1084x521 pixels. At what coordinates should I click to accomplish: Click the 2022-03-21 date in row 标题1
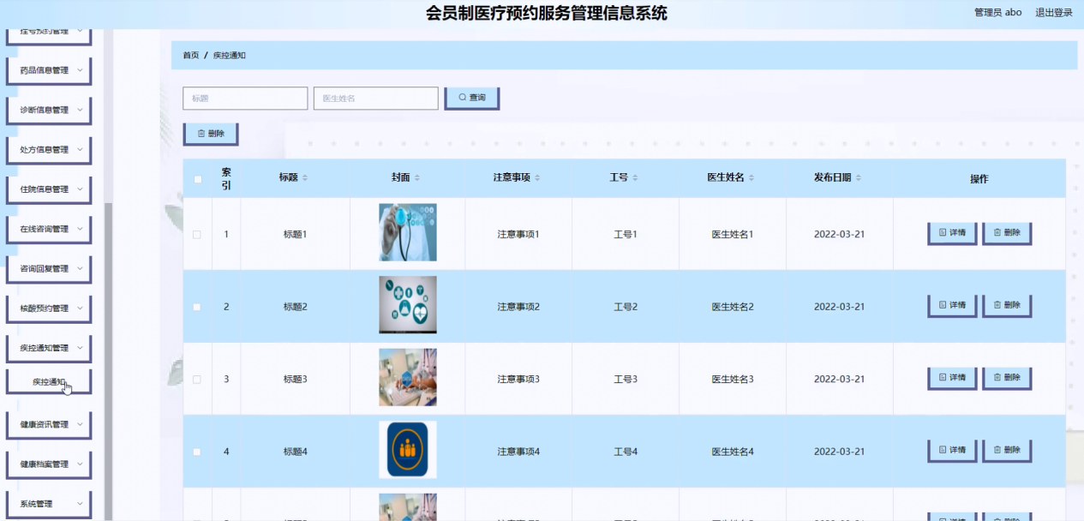coord(839,234)
